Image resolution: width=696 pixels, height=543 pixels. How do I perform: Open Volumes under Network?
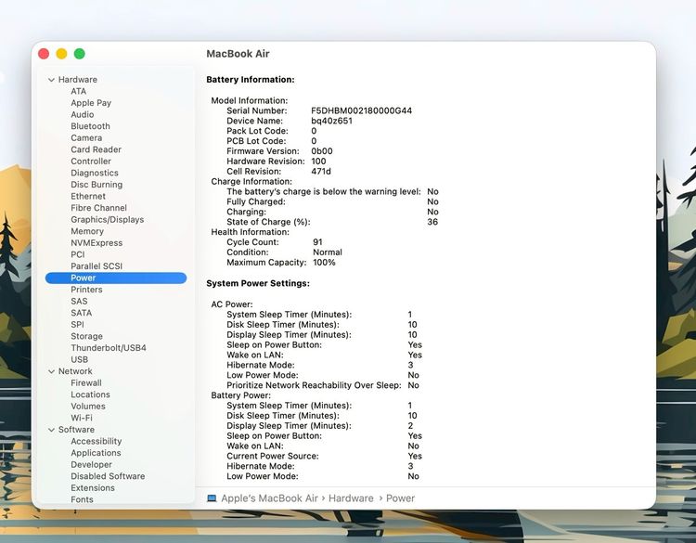pos(88,407)
